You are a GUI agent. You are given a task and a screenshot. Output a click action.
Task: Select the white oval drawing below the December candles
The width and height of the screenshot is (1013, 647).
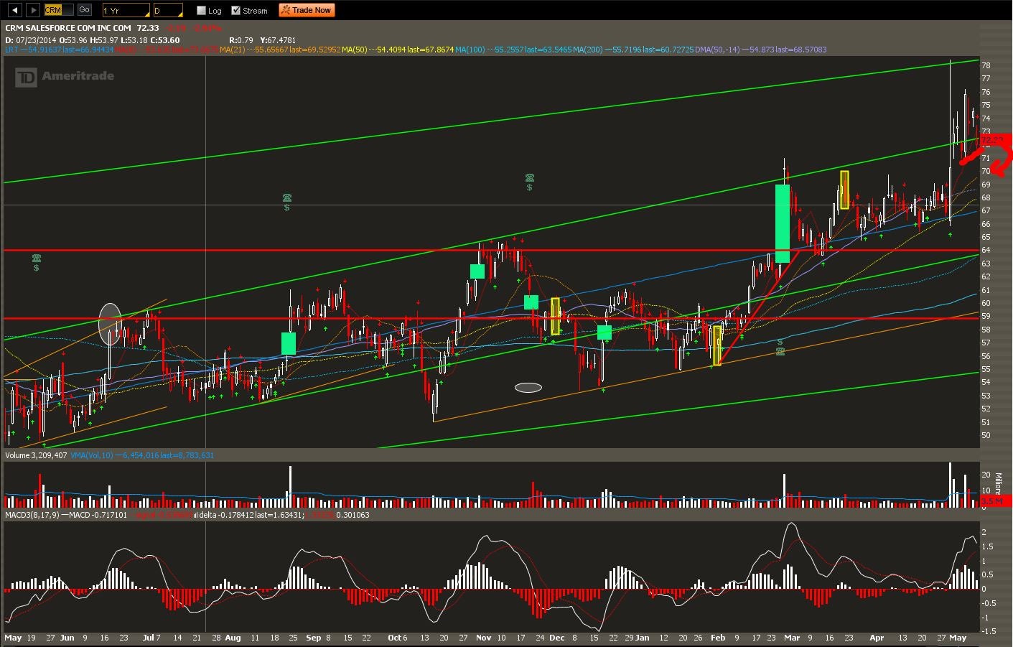coord(528,388)
